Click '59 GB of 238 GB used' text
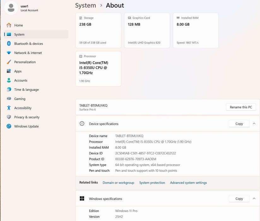The height and width of the screenshot is (221, 260). tap(93, 43)
